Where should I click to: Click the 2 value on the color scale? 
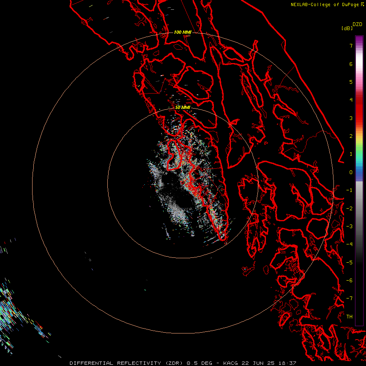[351, 136]
